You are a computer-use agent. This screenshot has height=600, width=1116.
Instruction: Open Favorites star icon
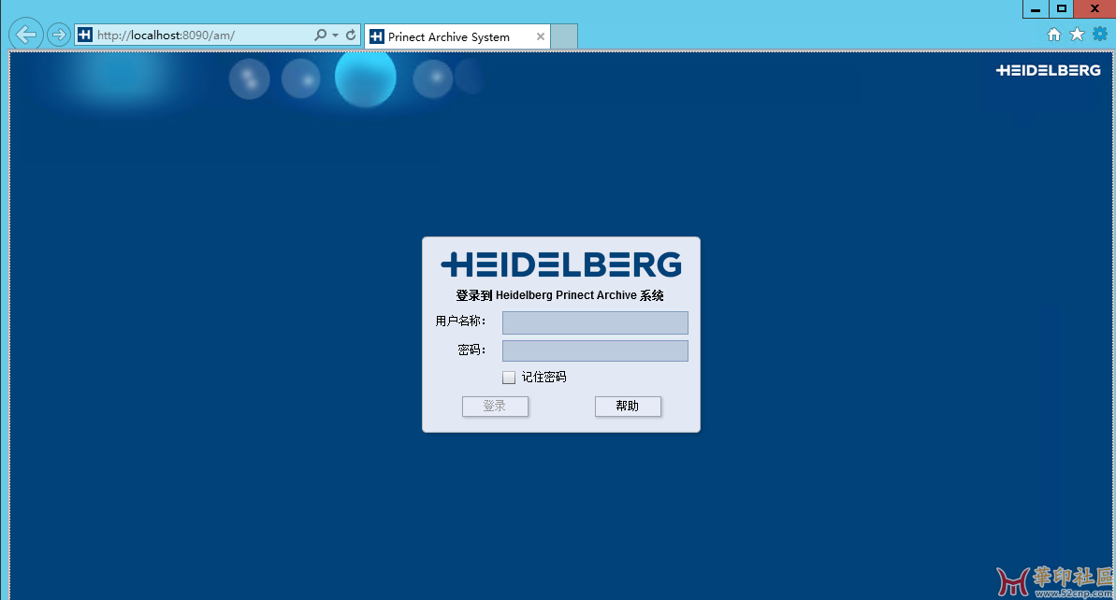point(1077,35)
